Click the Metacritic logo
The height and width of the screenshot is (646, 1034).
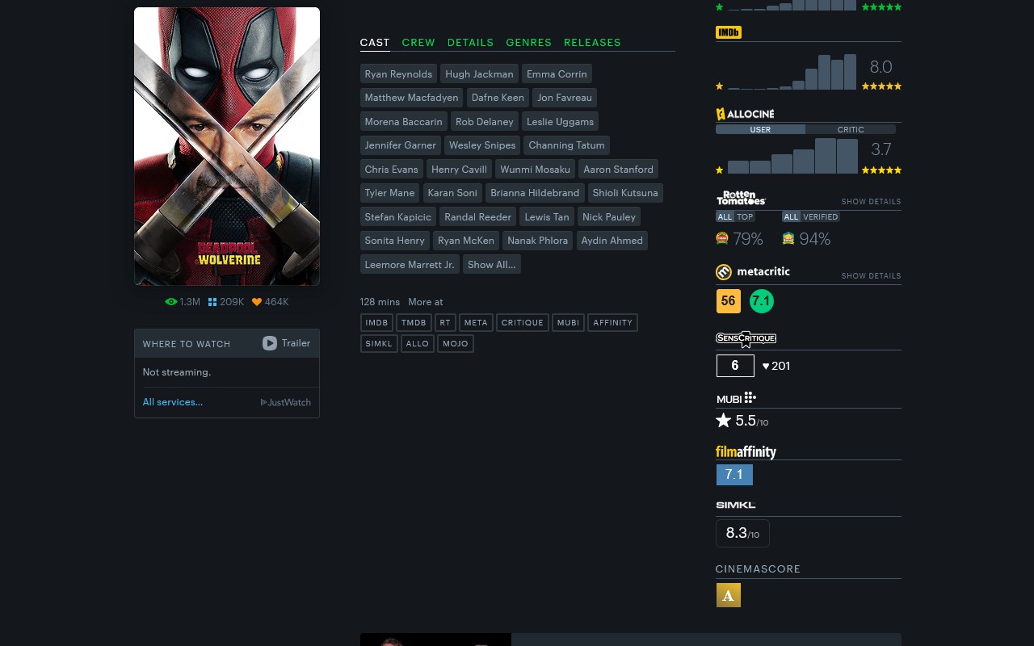[x=753, y=272]
